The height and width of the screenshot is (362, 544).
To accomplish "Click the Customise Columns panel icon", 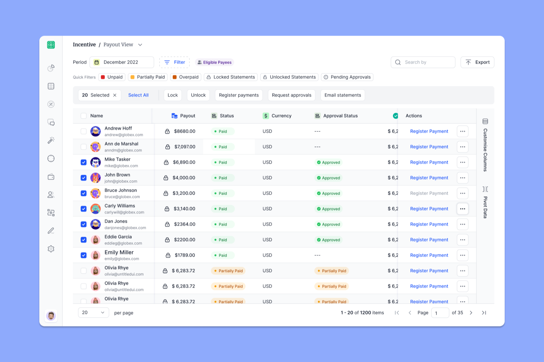I will click(x=485, y=122).
